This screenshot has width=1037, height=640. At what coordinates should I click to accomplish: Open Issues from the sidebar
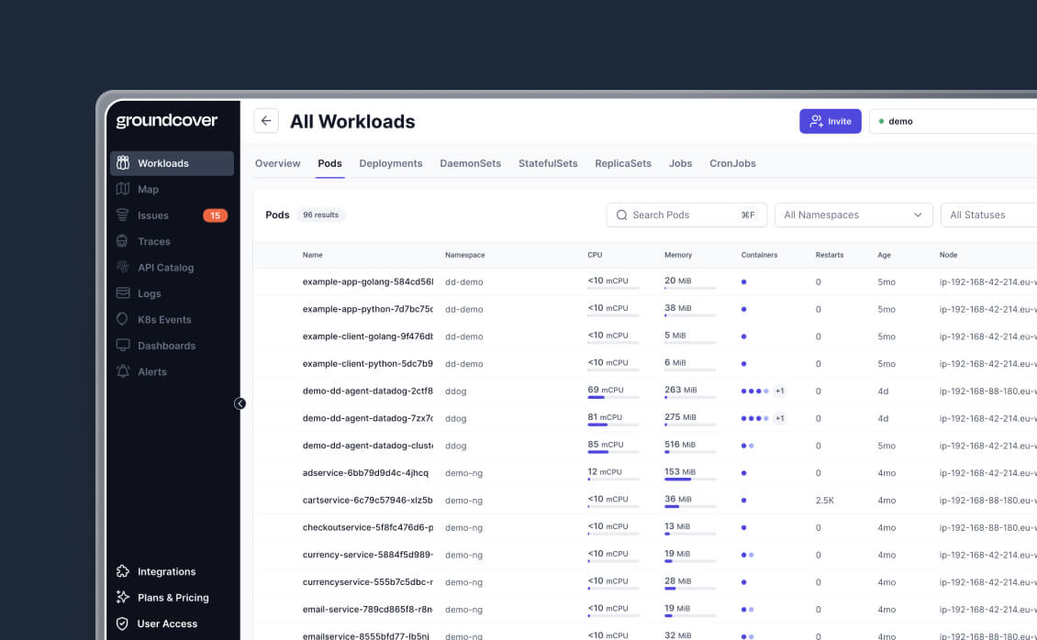124,215
